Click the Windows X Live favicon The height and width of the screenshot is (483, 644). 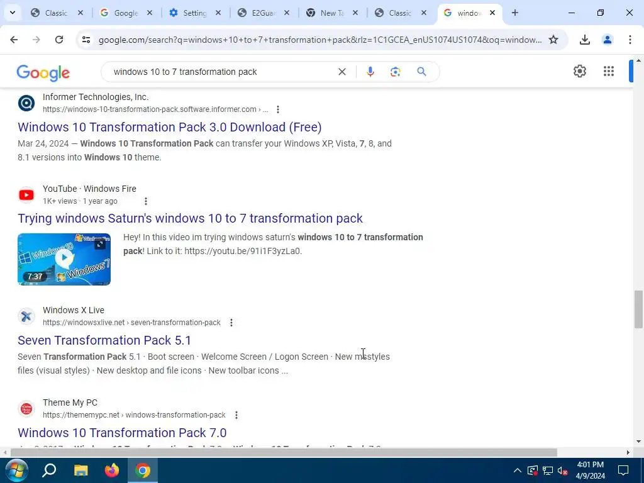click(x=26, y=316)
